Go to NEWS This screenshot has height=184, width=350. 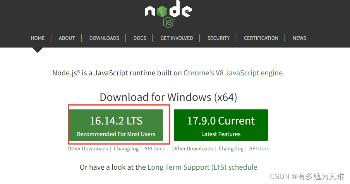tap(299, 38)
